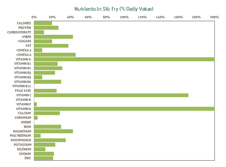Screen dimensions: 226x167
Task: Click the >Fiber bar
Action: pyautogui.click(x=53, y=37)
